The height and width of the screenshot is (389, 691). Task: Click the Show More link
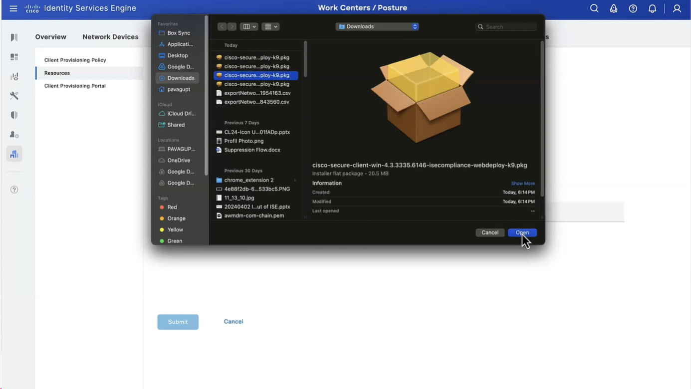tap(522, 184)
